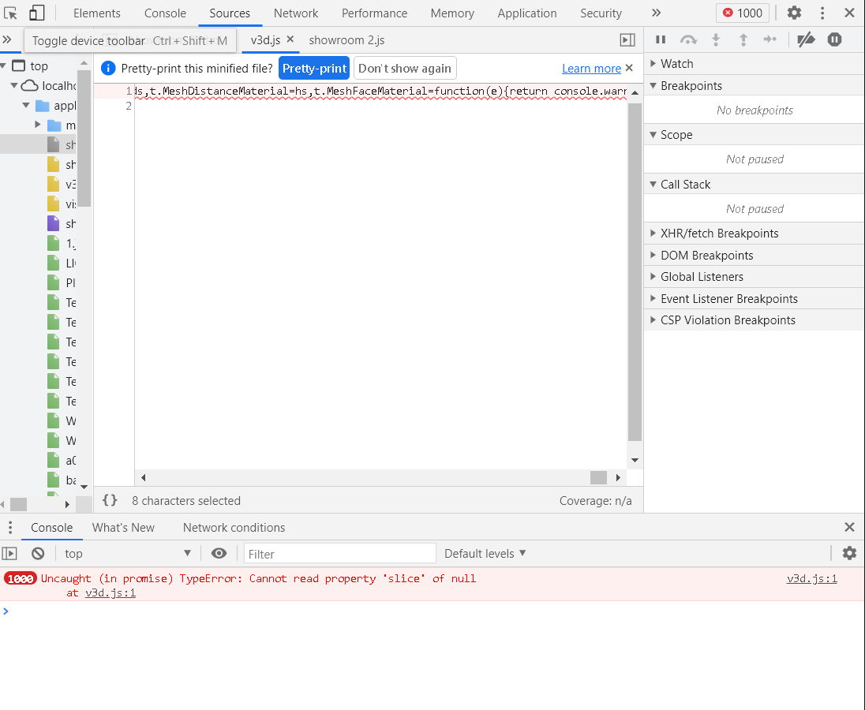Image resolution: width=865 pixels, height=710 pixels.
Task: Click the pause script execution icon
Action: pyautogui.click(x=661, y=39)
